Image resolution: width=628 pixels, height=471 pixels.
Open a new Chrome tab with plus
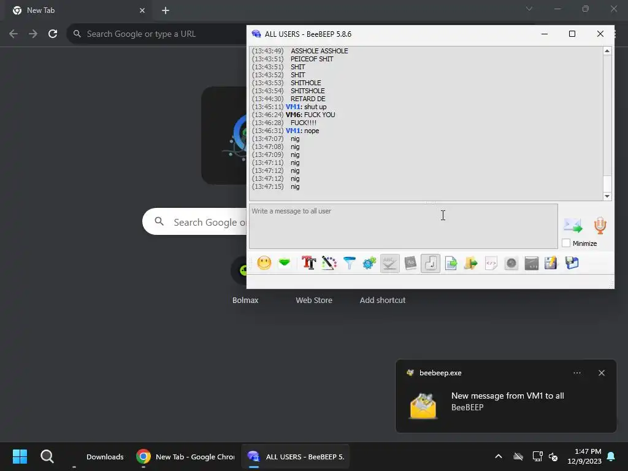point(166,10)
